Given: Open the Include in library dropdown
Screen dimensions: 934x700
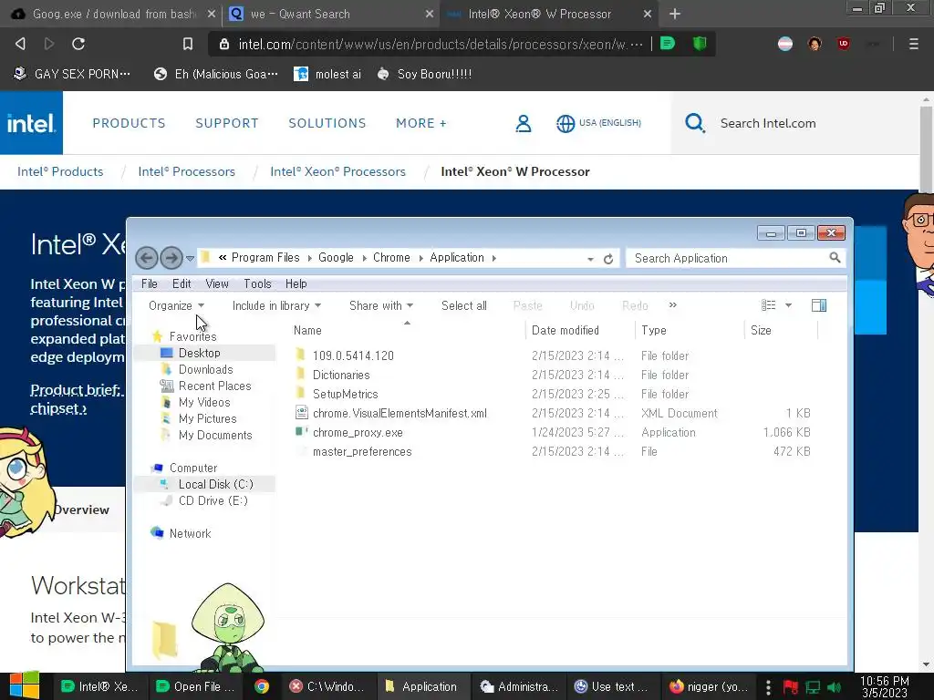Looking at the screenshot, I should 276,305.
